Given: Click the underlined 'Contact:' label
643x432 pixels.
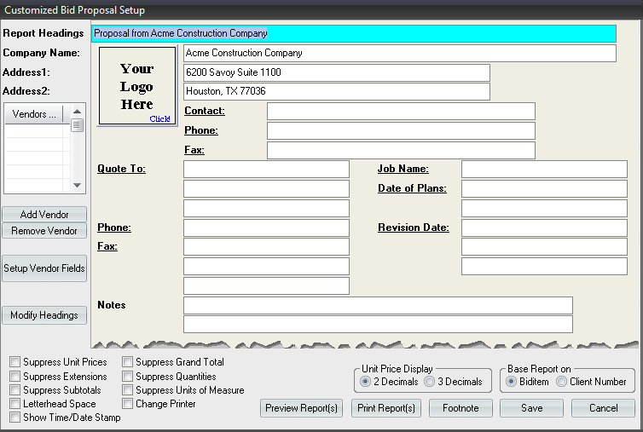Looking at the screenshot, I should [x=205, y=111].
